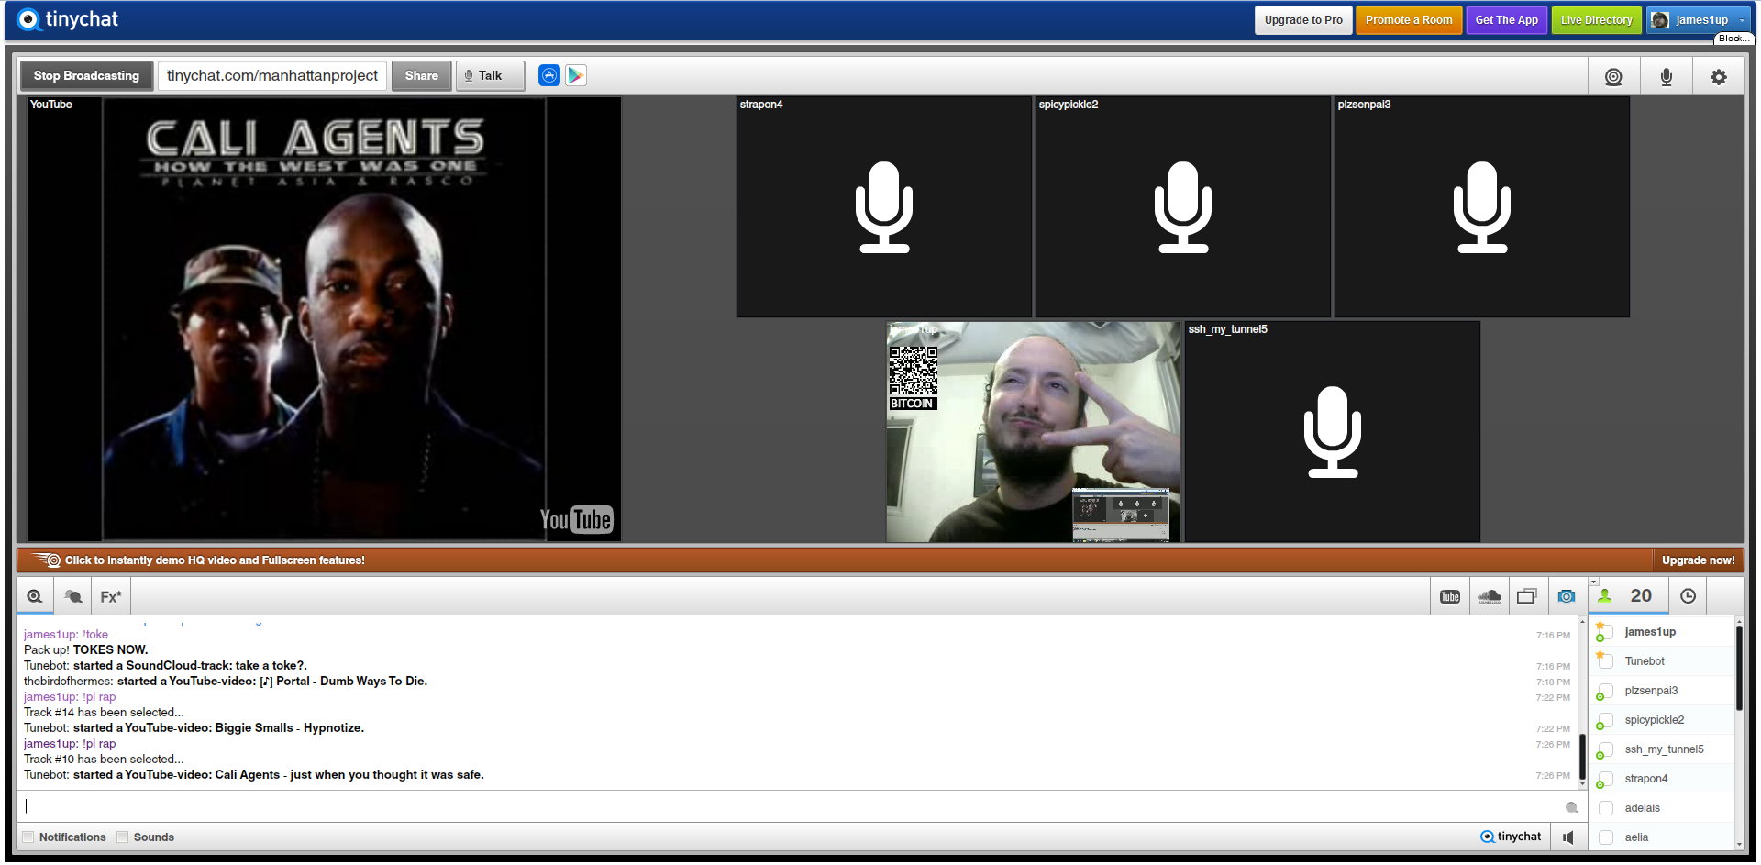Viewport: 1761px width, 865px height.
Task: Open the room settings gear
Action: (1719, 76)
